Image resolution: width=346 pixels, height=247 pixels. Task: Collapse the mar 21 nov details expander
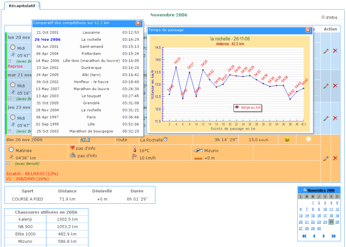(x=10, y=98)
